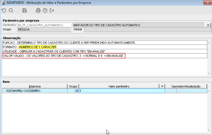
Task: Click the Grupo cell with value 20
Action: (x=73, y=91)
